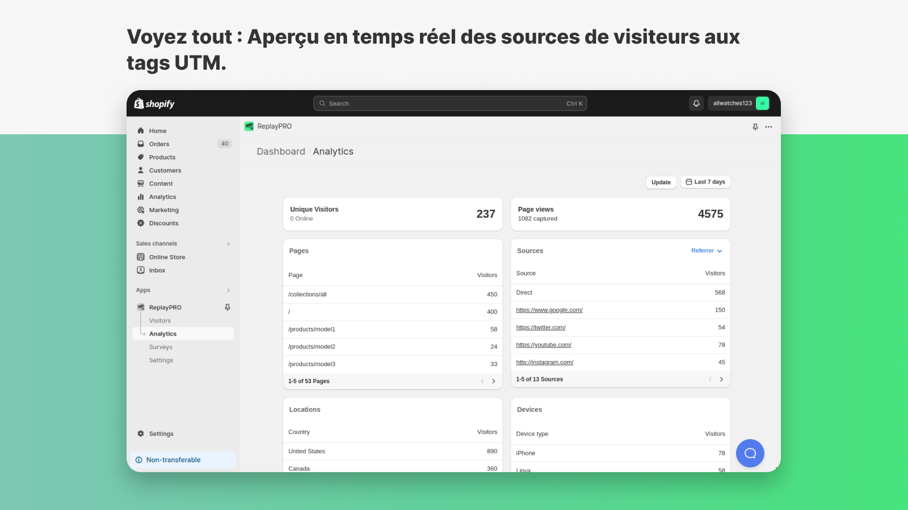Switch to the Dashboard tab
Screen dimensions: 908x510
pyautogui.click(x=281, y=151)
